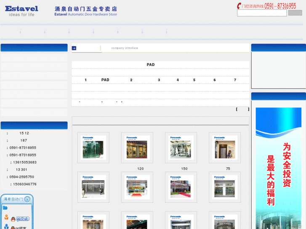Viewport: 306px width, 229px height.
Task: Click the 为安全投资 vertical banner ad
Action: [279, 168]
